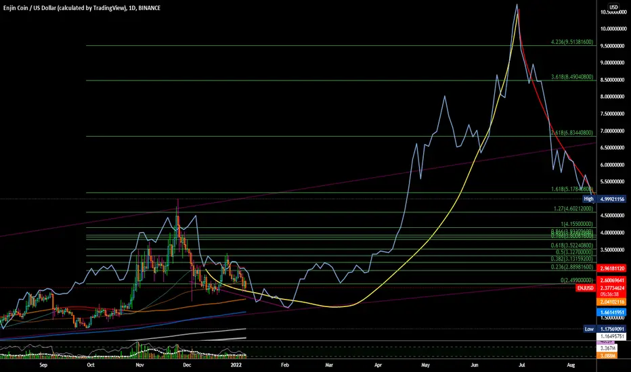Screen dimensions: 631x372
Task: Select the 3.618(8.49040800) Fibonacci label
Action: [572, 77]
